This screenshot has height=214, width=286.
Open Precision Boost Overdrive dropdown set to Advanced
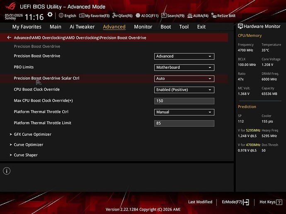pyautogui.click(x=184, y=56)
